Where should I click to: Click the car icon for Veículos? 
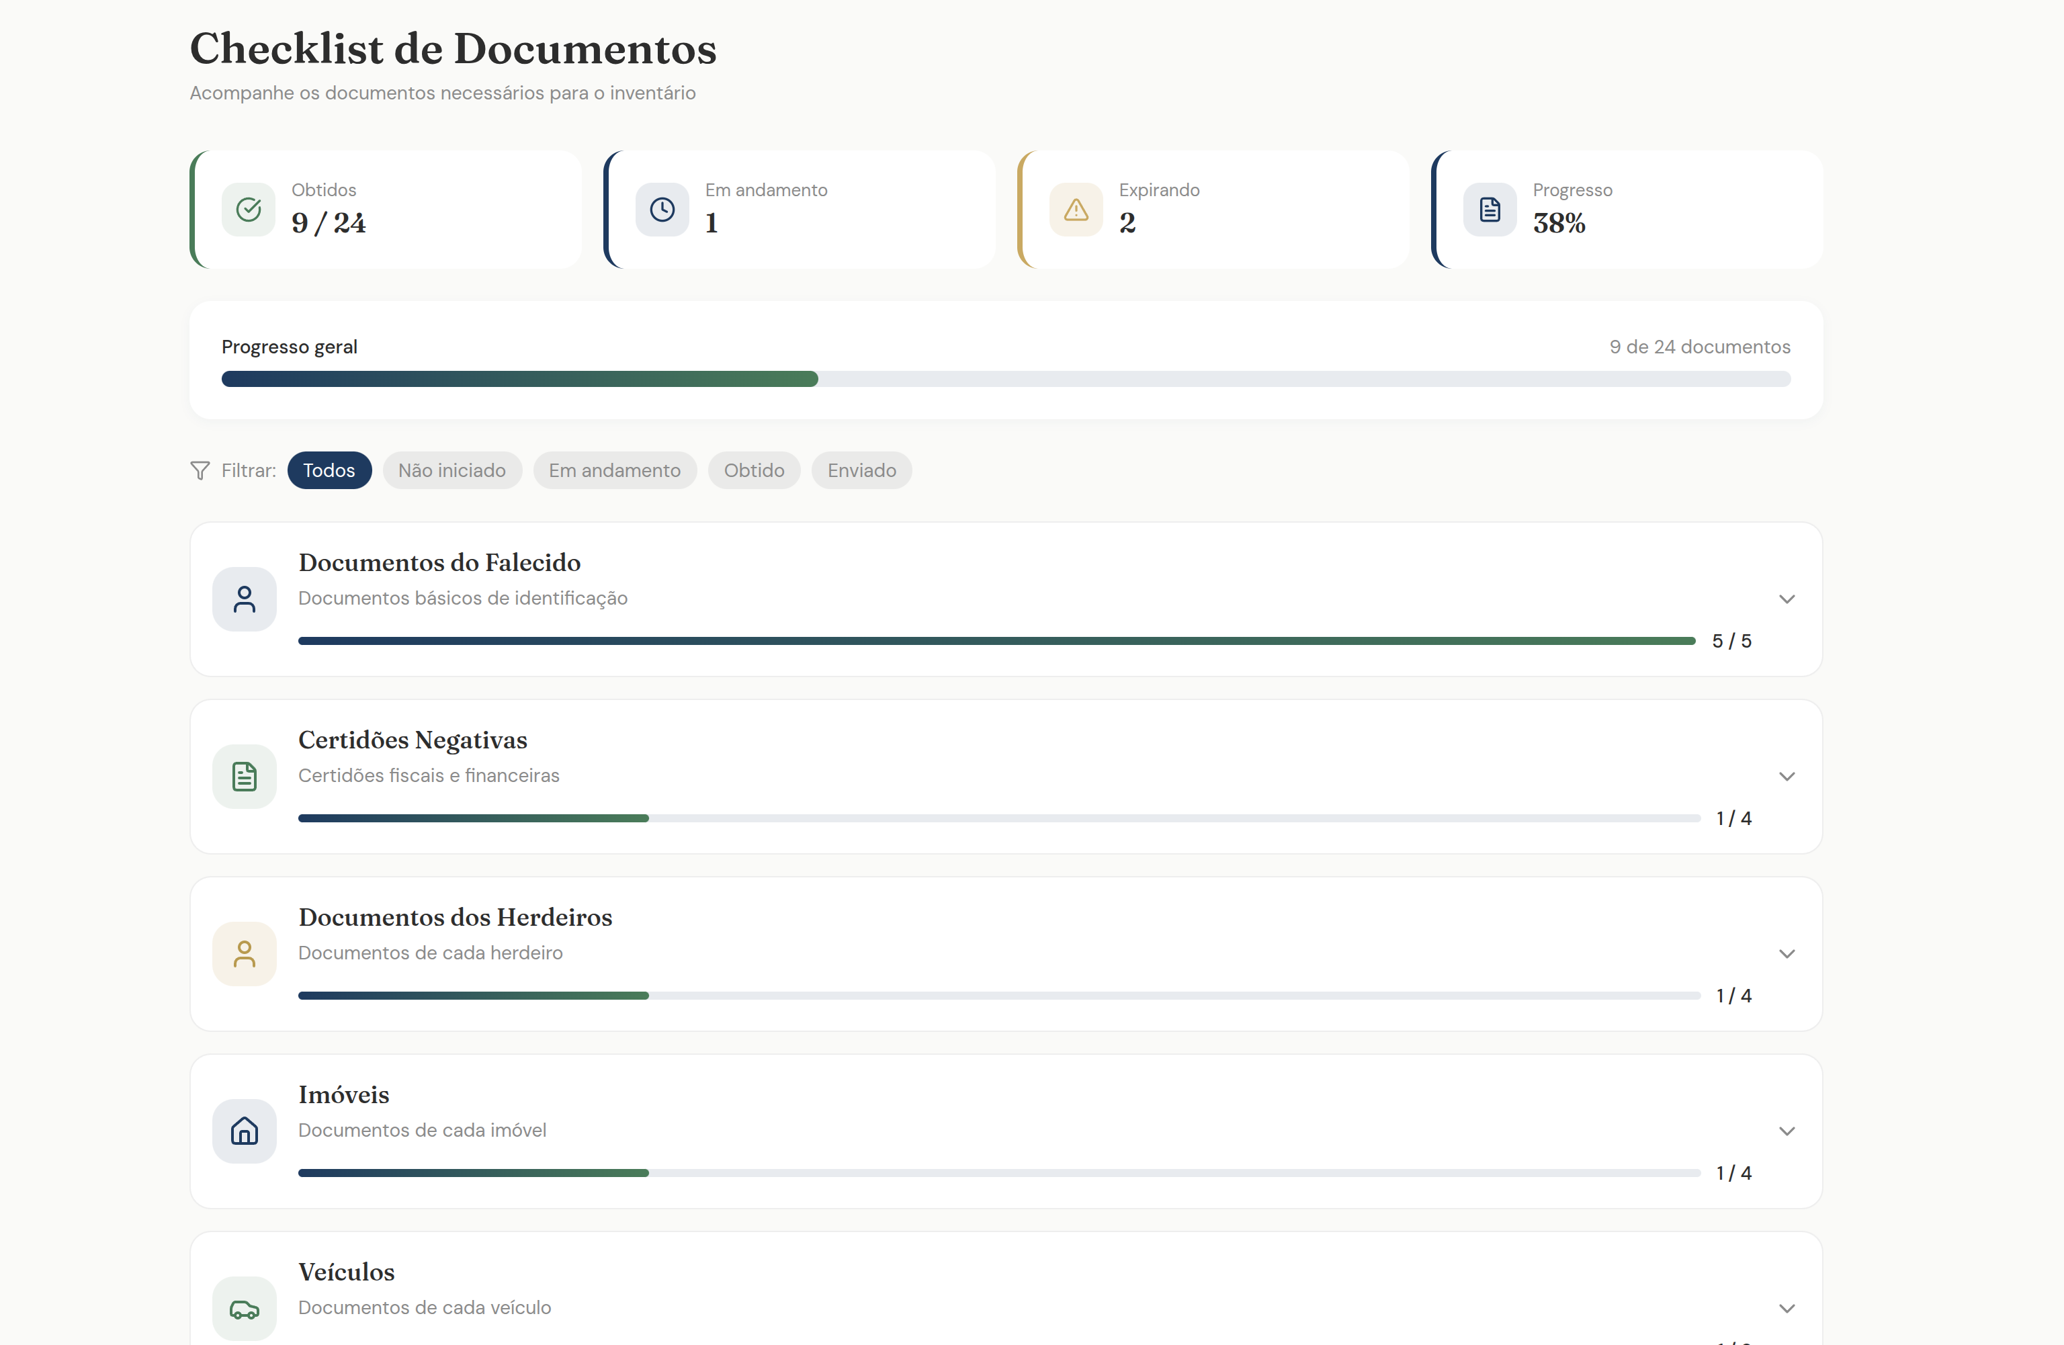tap(245, 1309)
